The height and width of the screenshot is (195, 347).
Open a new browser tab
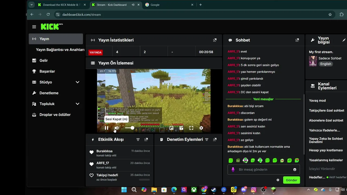click(201, 5)
